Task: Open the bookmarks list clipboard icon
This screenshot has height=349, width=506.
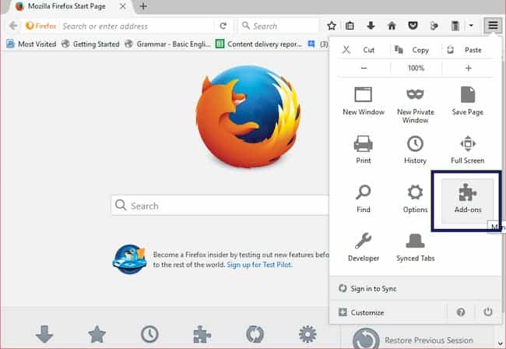Action: coord(350,26)
